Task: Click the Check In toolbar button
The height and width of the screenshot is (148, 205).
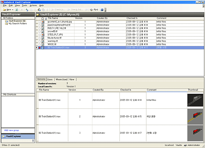Action: pos(58,10)
